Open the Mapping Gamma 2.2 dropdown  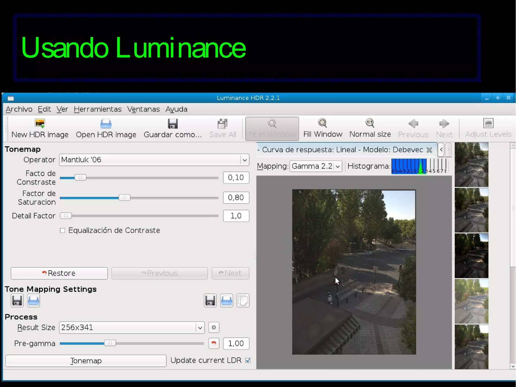point(337,166)
